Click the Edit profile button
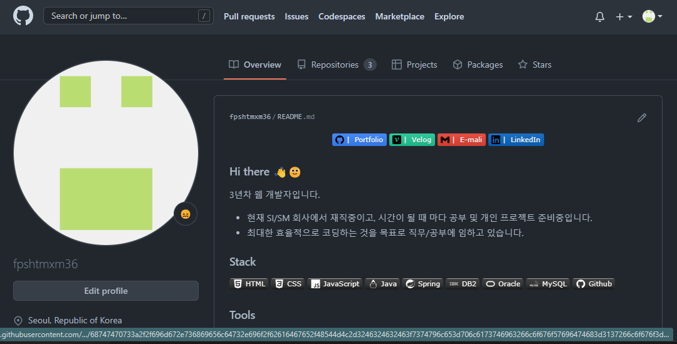The image size is (677, 344). point(106,291)
